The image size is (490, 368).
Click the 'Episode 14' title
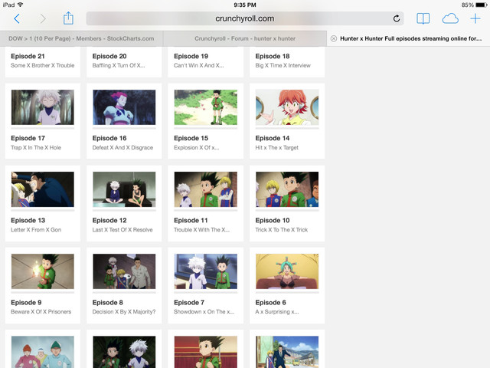tap(273, 138)
